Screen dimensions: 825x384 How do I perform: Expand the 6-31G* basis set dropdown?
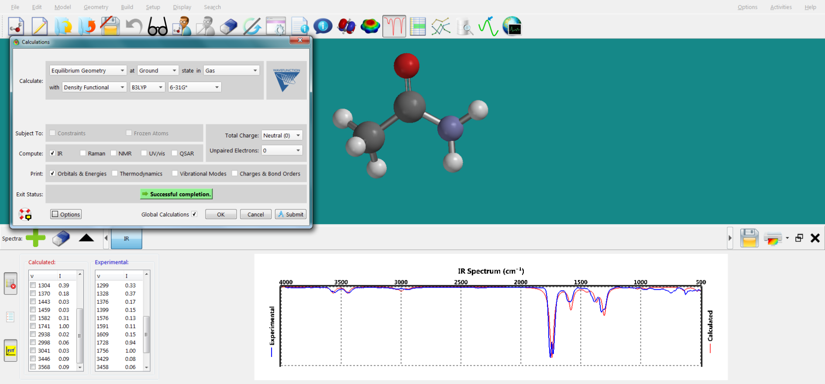click(194, 87)
